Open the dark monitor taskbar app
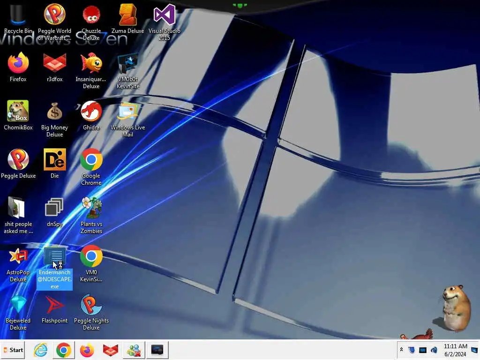 point(157,350)
